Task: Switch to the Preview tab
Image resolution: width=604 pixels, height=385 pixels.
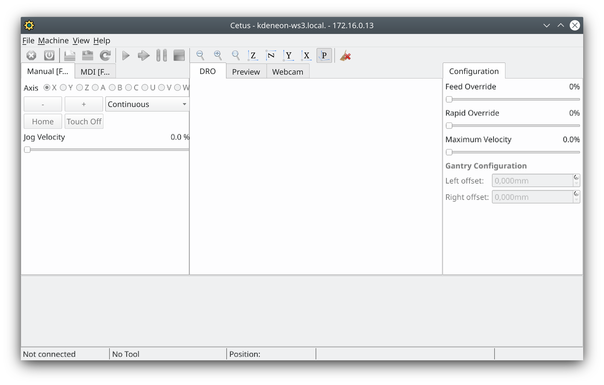Action: pyautogui.click(x=246, y=71)
